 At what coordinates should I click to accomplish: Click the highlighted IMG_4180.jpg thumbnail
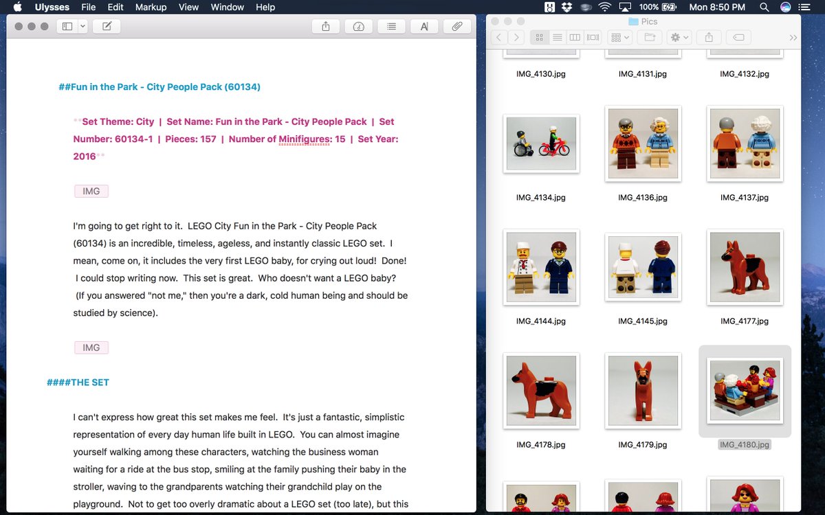click(x=745, y=391)
